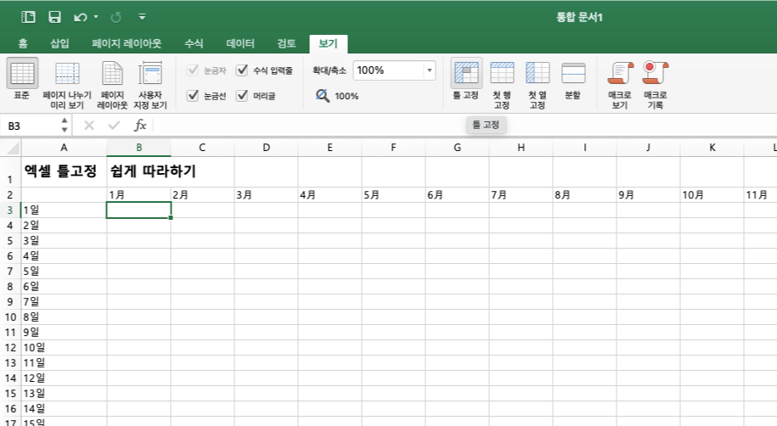Screen dimensions: 777x426
Task: Switch to the 검토 tab
Action: [286, 43]
